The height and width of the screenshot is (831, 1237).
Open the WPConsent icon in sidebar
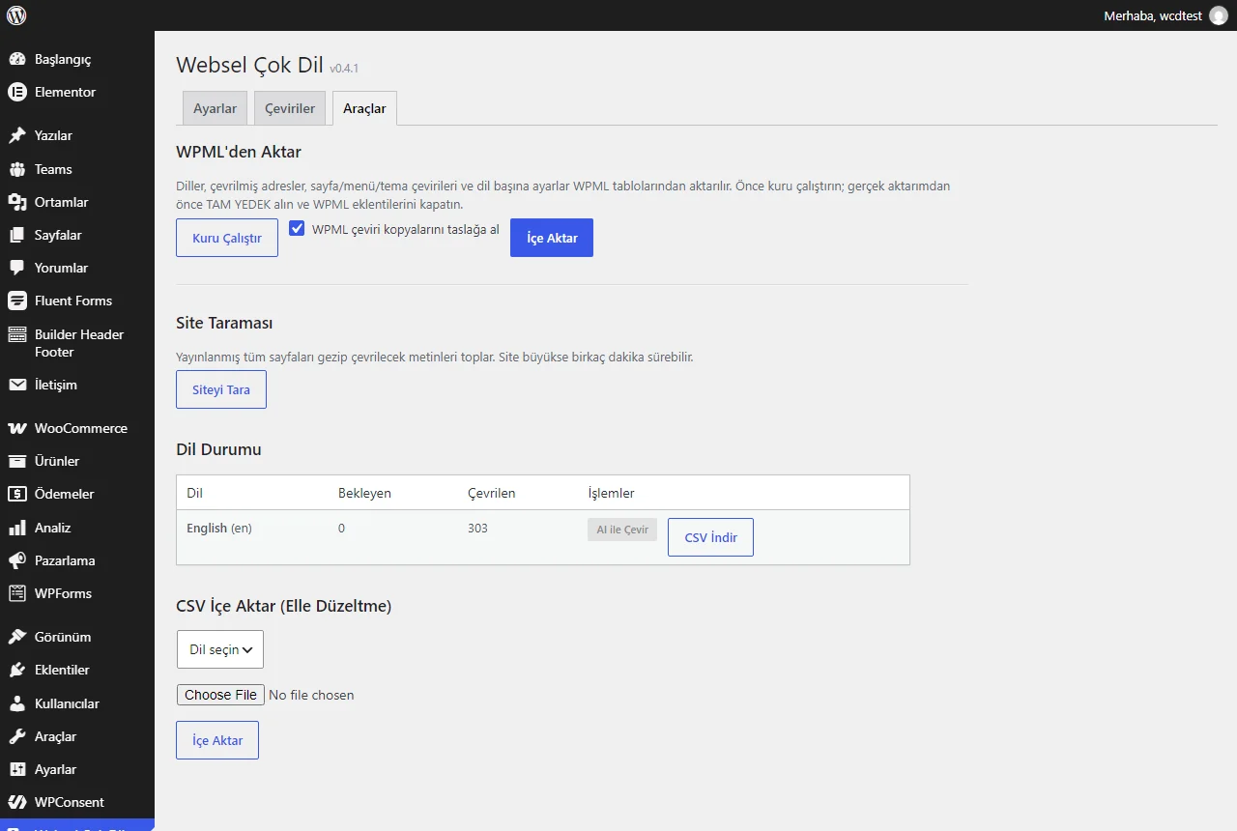click(x=16, y=802)
